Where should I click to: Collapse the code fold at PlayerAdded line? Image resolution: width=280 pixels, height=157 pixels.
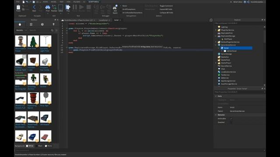tap(67, 28)
